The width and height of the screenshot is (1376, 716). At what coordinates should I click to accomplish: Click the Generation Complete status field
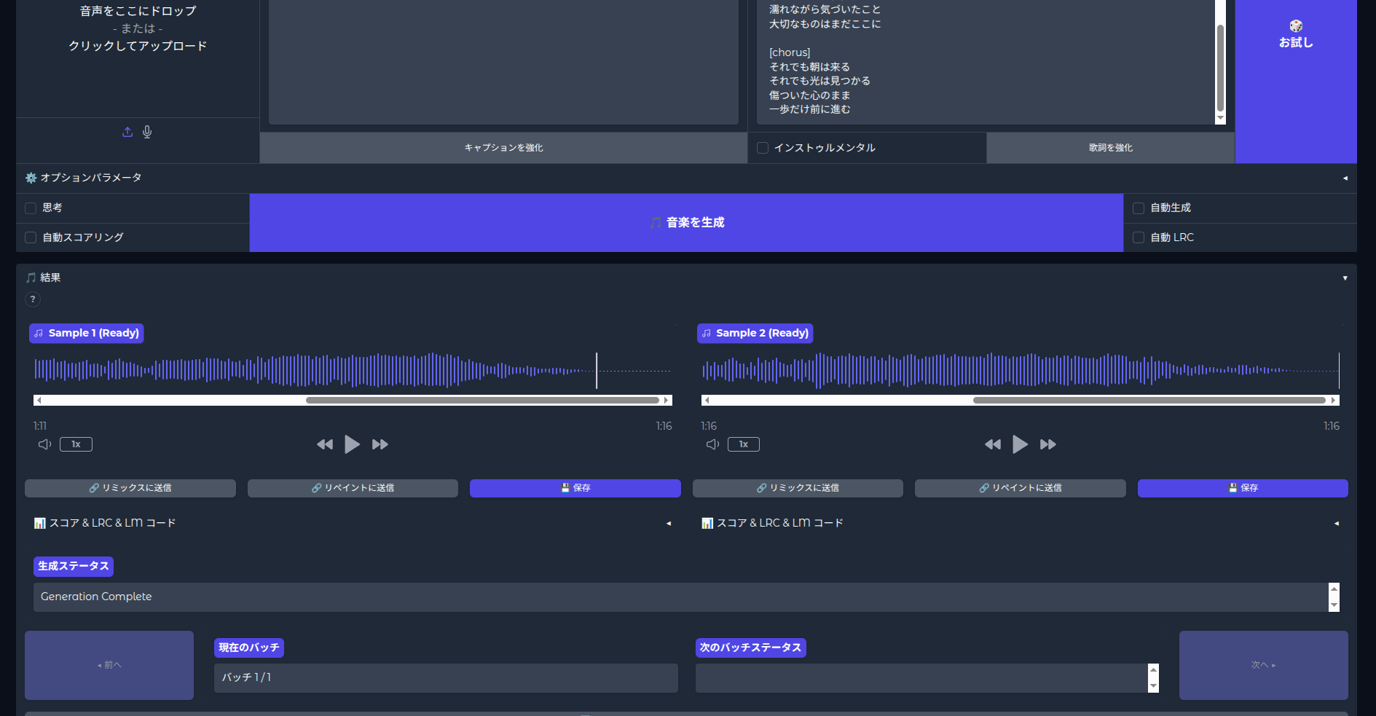(681, 597)
